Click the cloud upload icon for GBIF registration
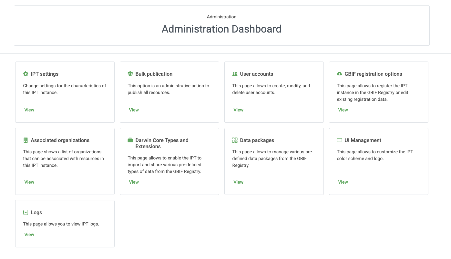Viewport: 451px width, 259px height. tap(339, 74)
